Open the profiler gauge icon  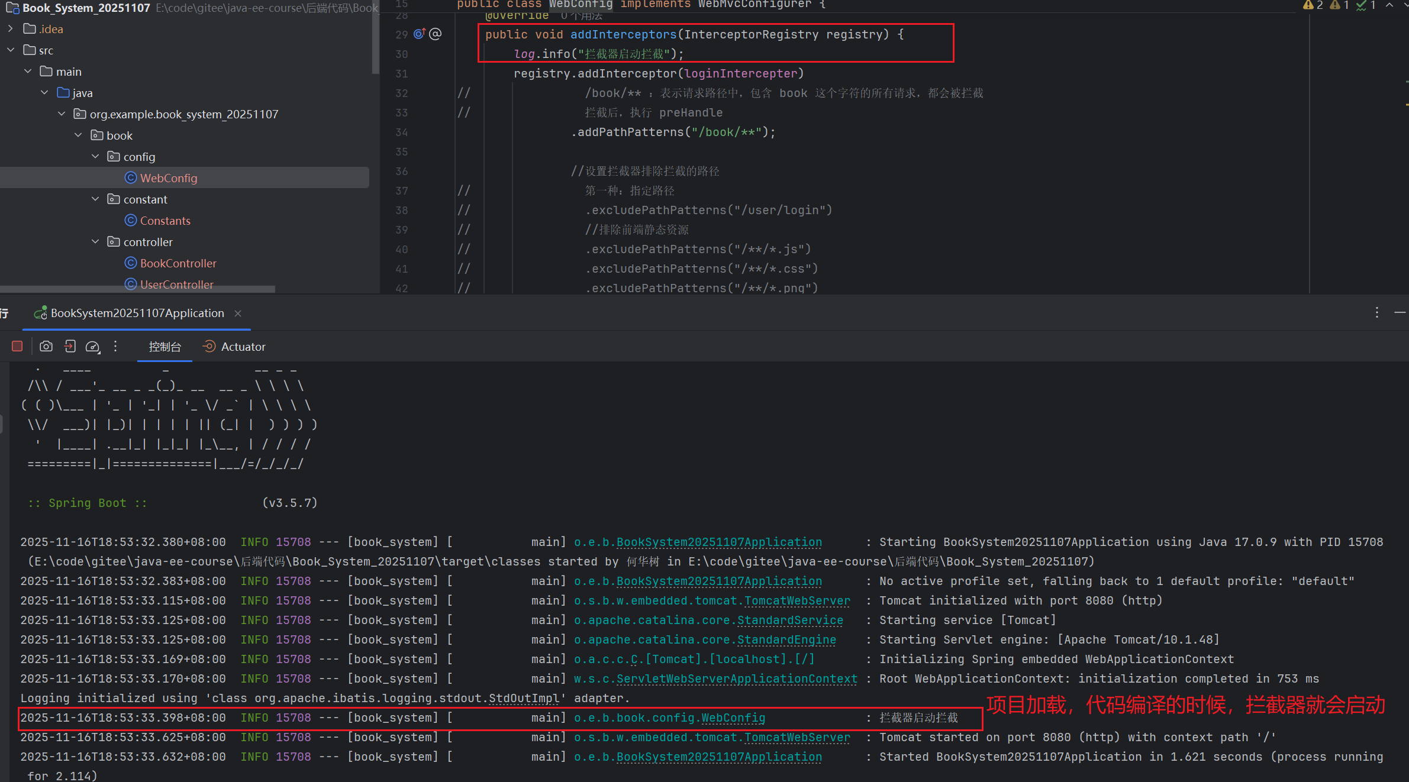tap(93, 347)
